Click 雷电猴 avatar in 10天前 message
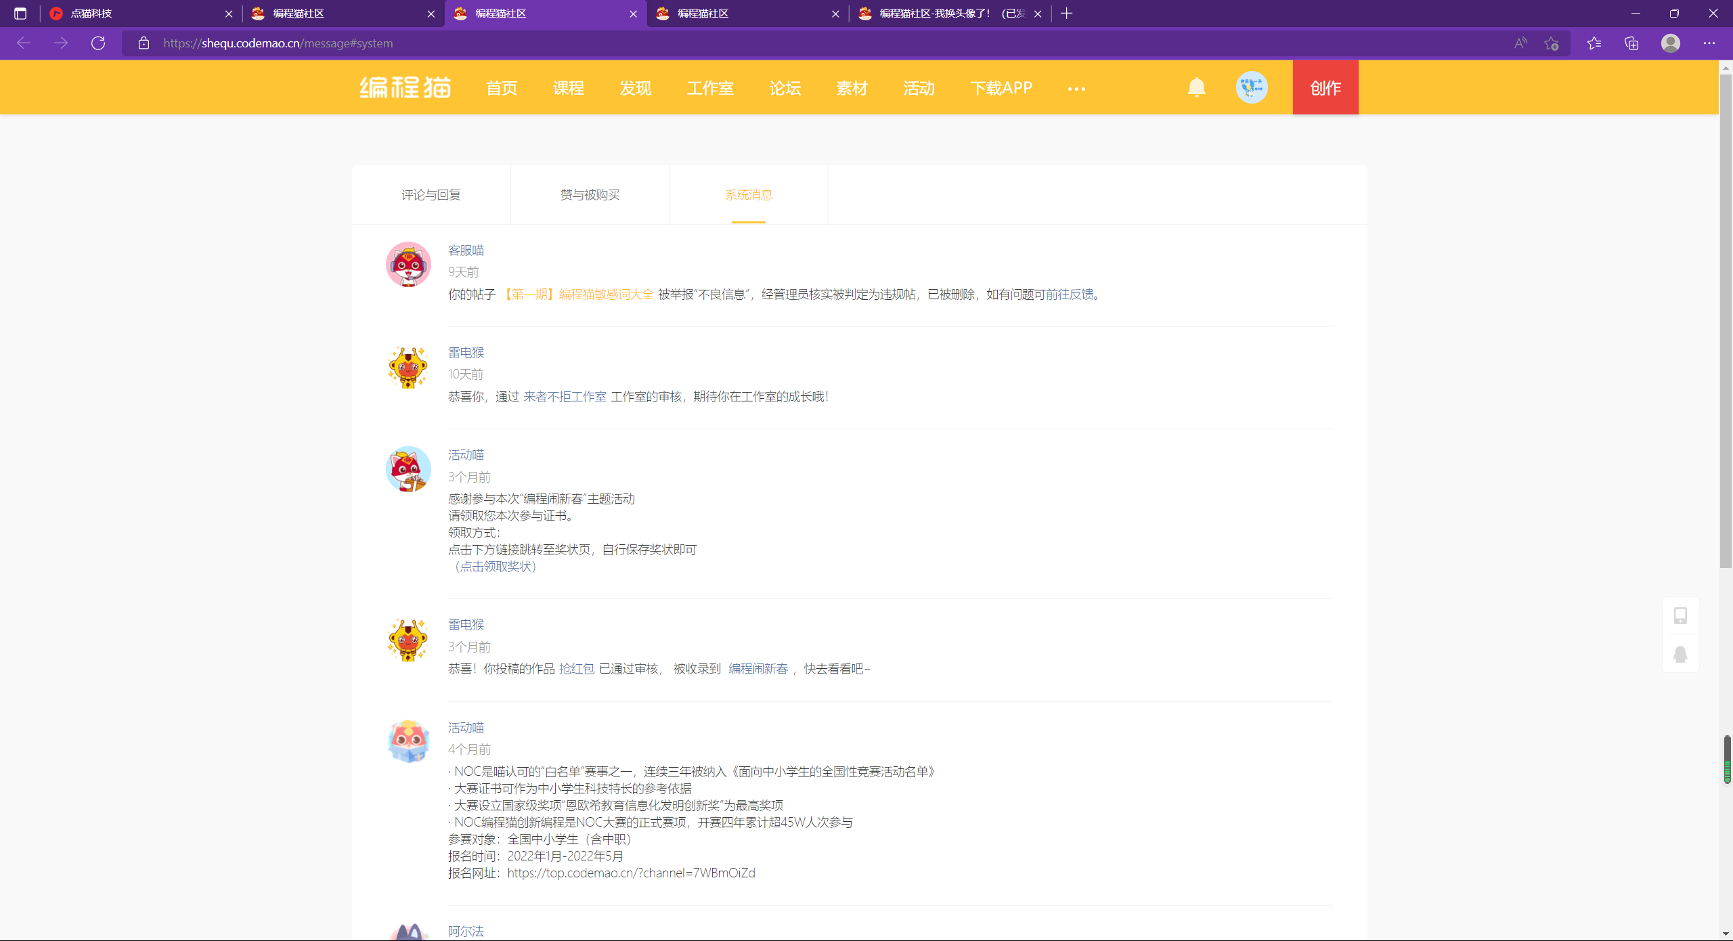The height and width of the screenshot is (941, 1733). (x=408, y=367)
